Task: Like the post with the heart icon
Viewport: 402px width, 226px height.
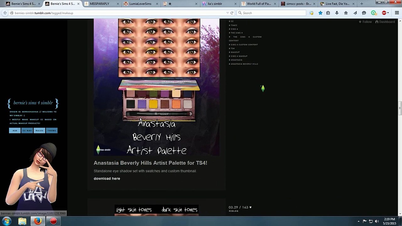Action: (x=250, y=207)
